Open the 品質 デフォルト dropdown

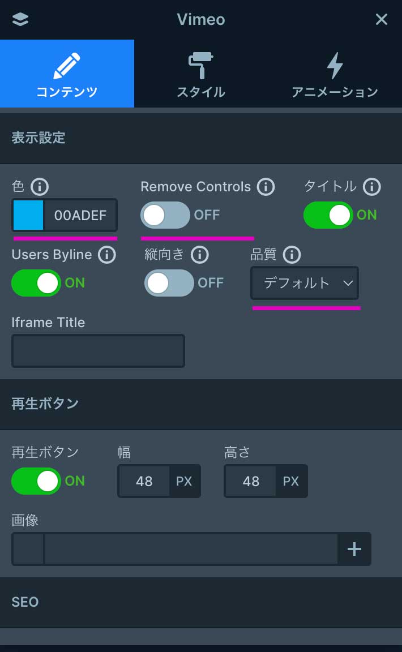coord(305,283)
